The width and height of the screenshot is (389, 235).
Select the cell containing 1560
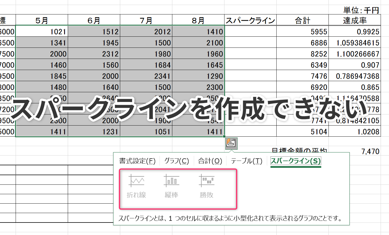[x=94, y=64]
